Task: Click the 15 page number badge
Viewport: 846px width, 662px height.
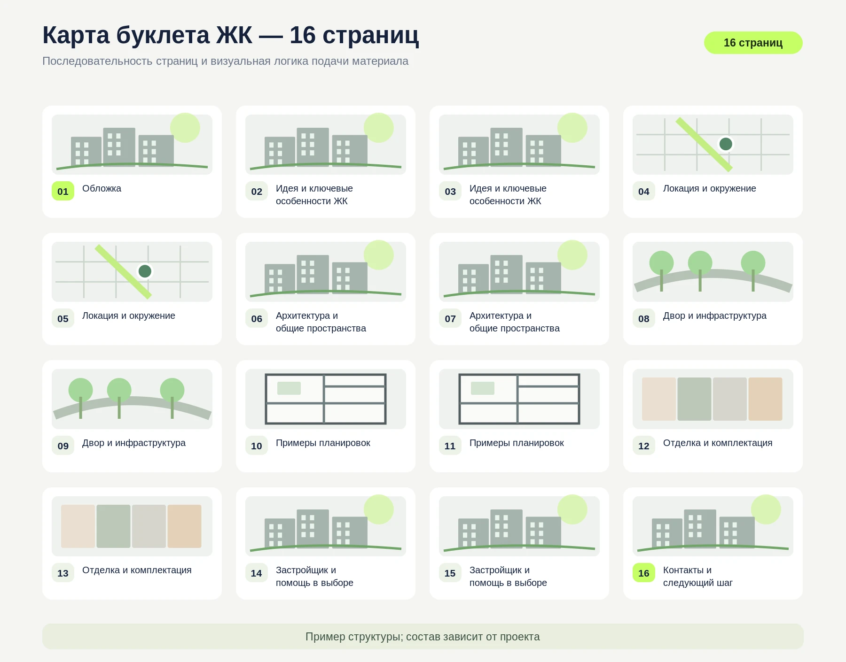Action: [x=450, y=573]
